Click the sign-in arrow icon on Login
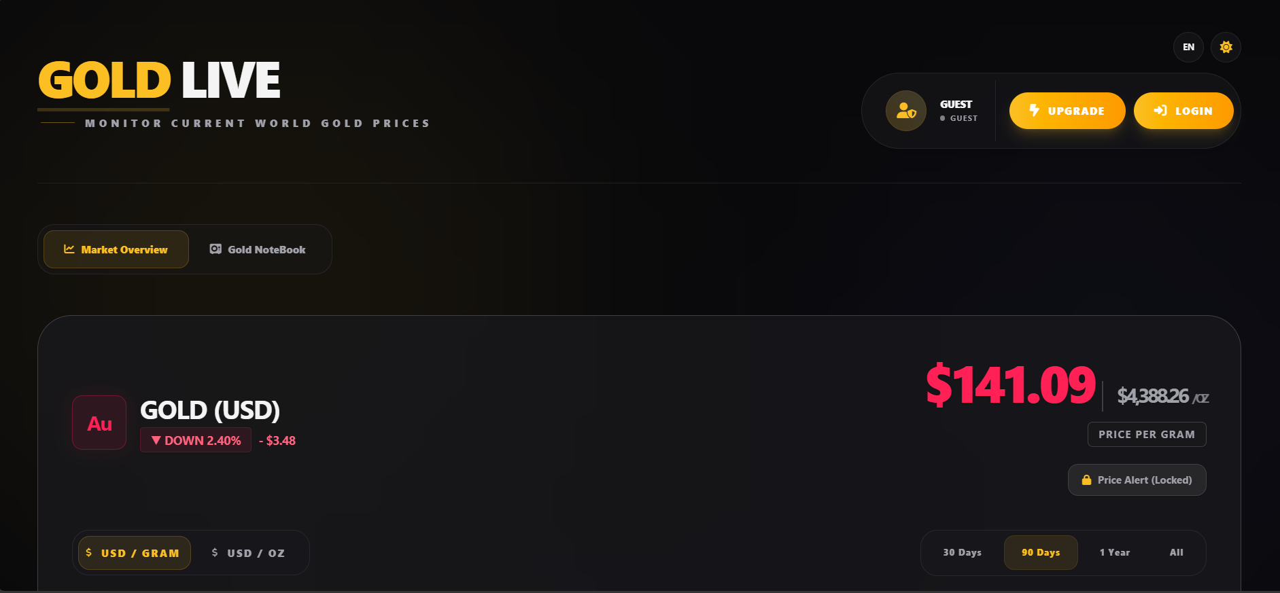Viewport: 1280px width, 593px height. (1160, 111)
